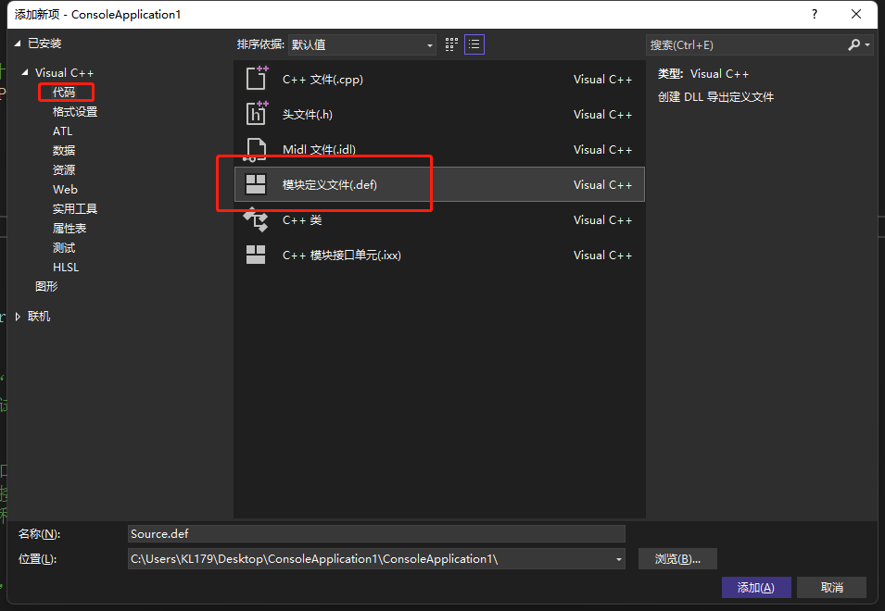Click the 添加(A) button
885x611 pixels.
point(755,588)
